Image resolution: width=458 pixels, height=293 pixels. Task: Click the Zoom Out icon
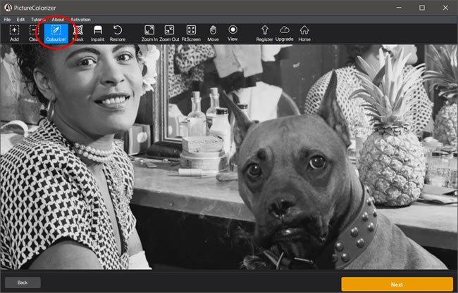tap(169, 33)
